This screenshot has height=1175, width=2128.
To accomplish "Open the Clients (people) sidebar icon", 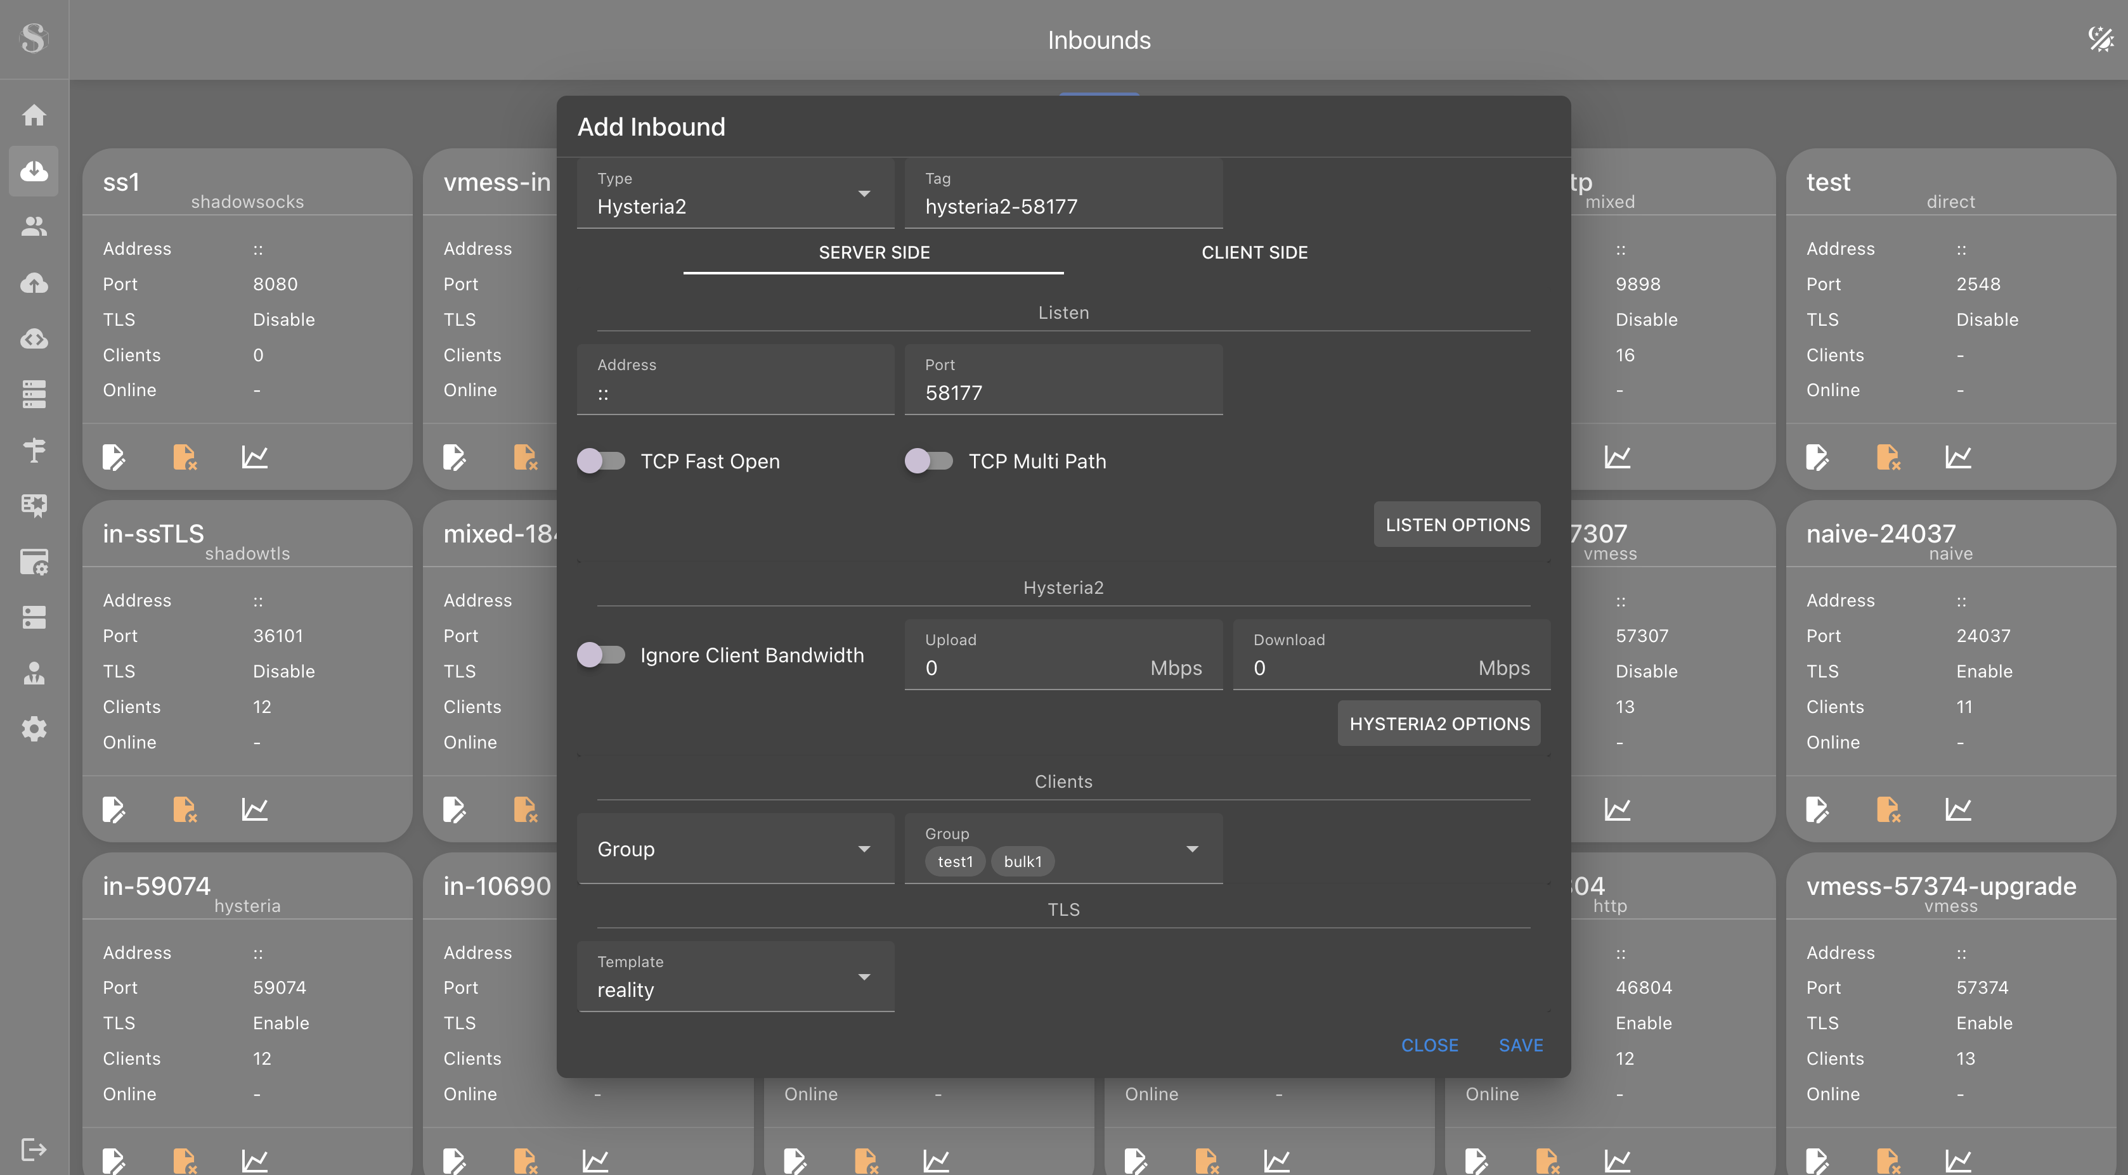I will click(34, 226).
